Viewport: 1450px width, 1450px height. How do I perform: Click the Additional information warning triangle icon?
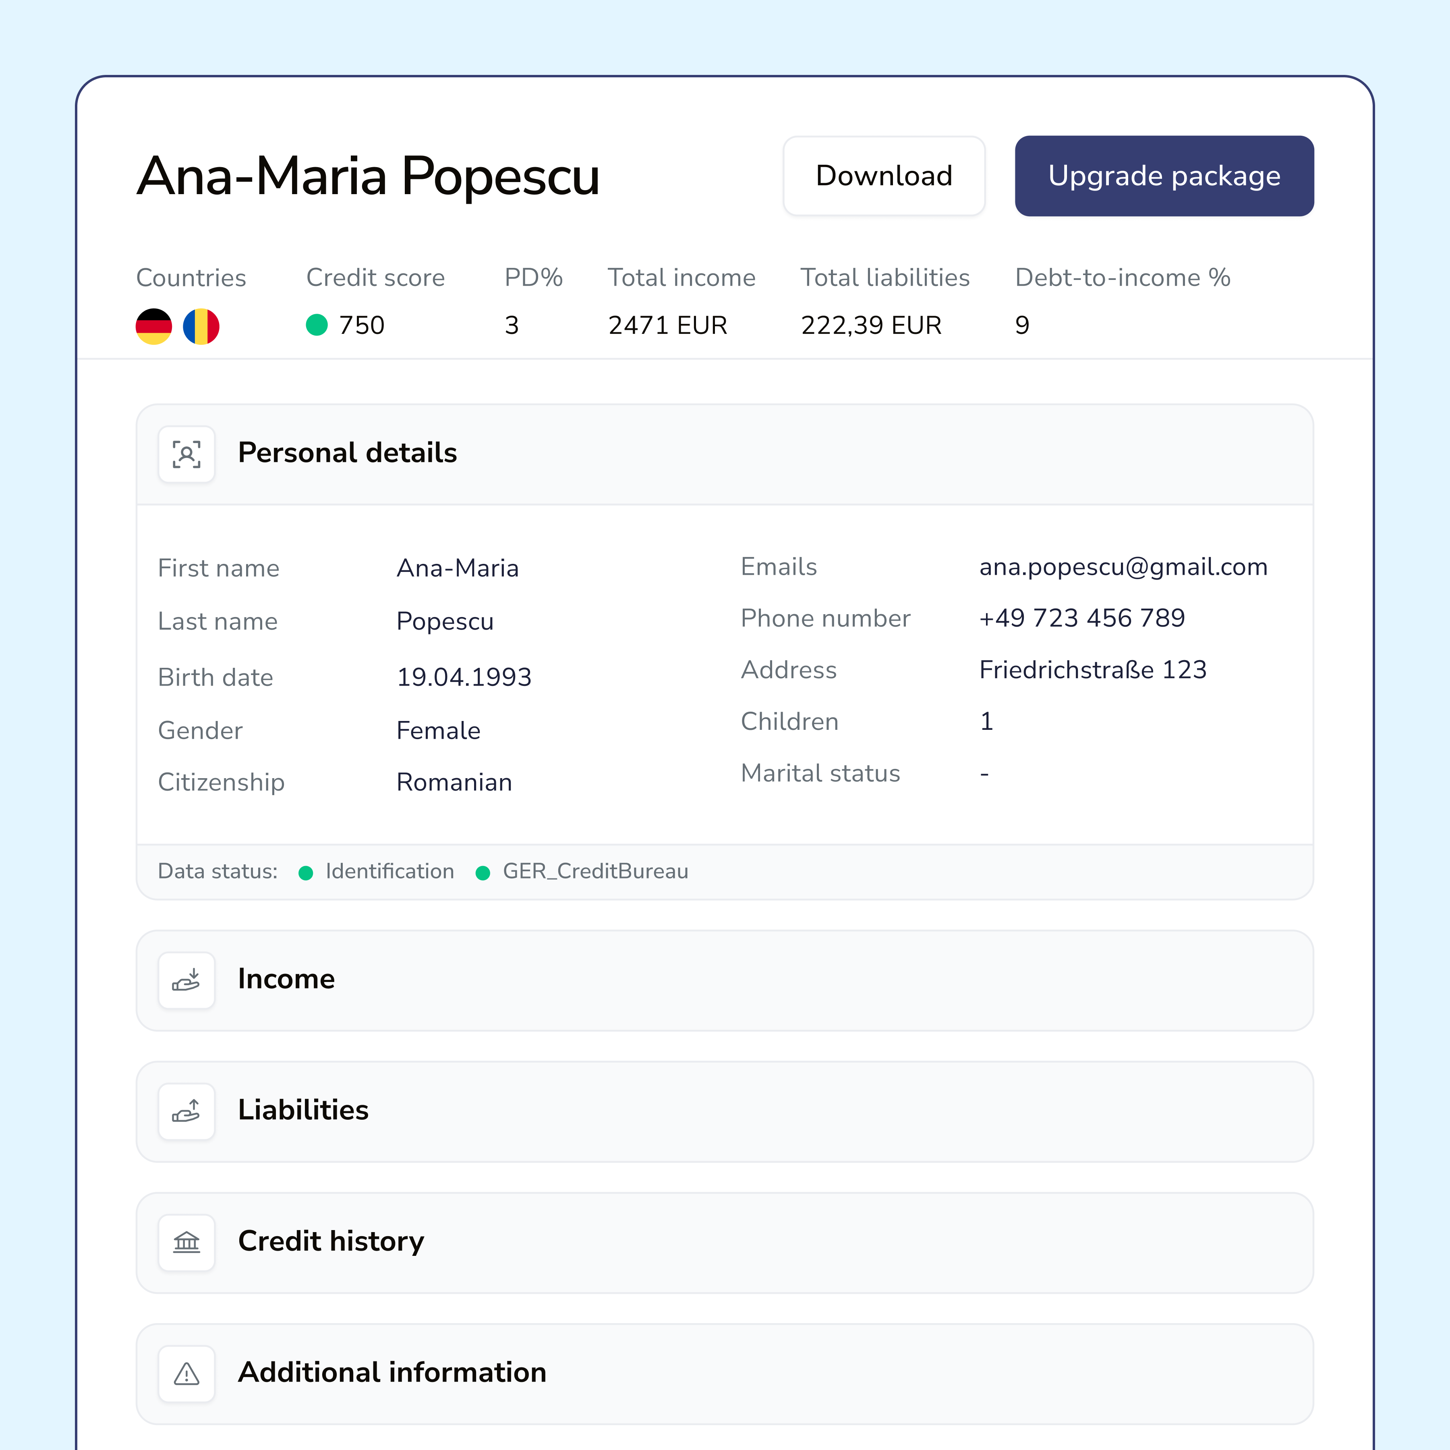coord(186,1373)
